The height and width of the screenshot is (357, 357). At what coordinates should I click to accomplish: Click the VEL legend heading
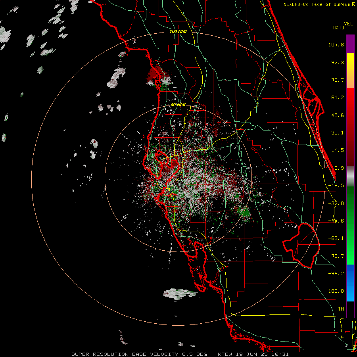point(348,24)
